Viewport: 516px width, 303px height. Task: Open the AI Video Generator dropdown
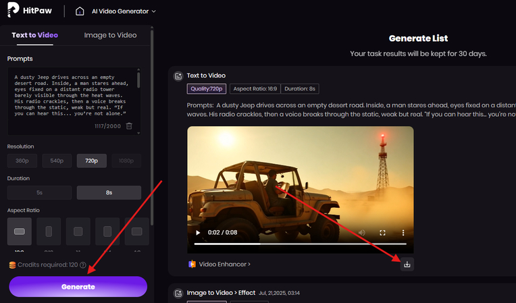[124, 11]
